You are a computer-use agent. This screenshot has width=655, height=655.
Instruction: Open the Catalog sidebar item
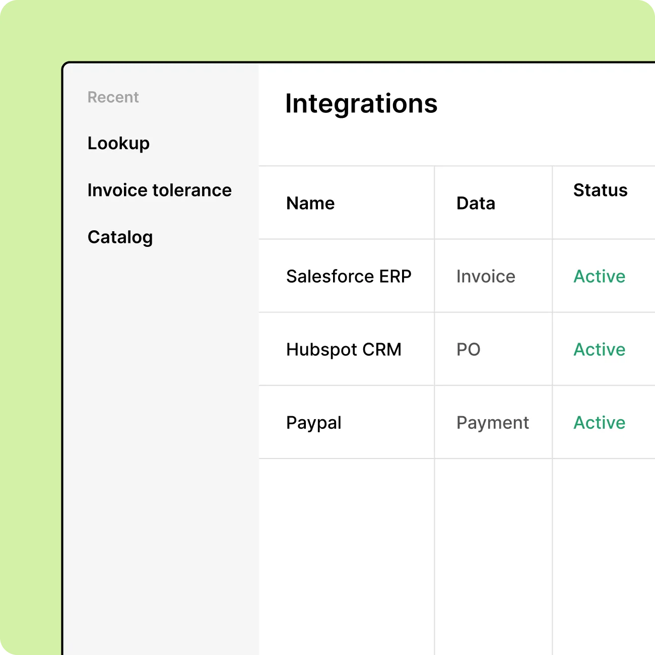coord(120,237)
